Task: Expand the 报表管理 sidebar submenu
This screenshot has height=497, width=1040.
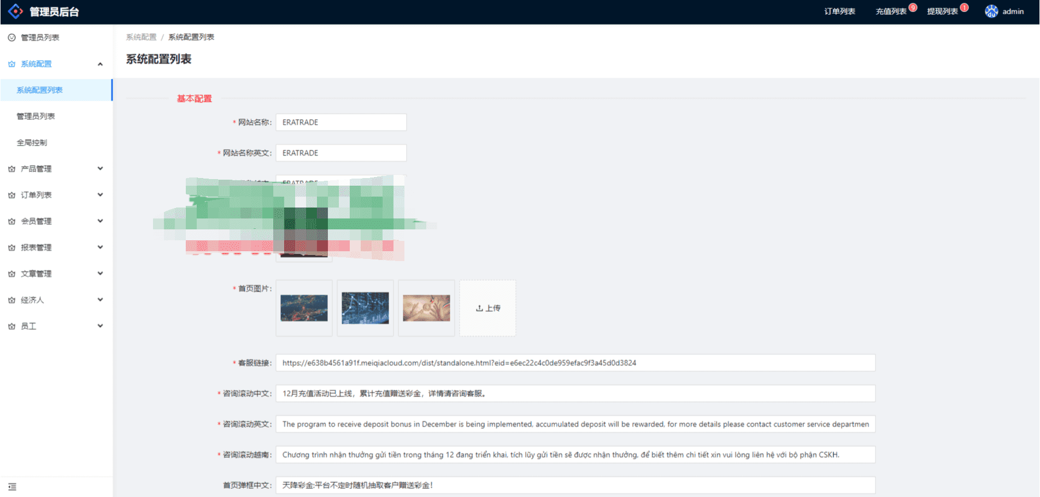Action: (x=100, y=247)
